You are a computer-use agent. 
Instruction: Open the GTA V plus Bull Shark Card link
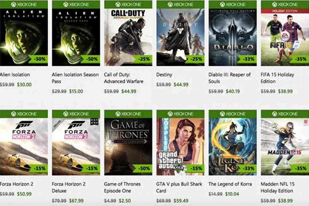click(x=179, y=187)
